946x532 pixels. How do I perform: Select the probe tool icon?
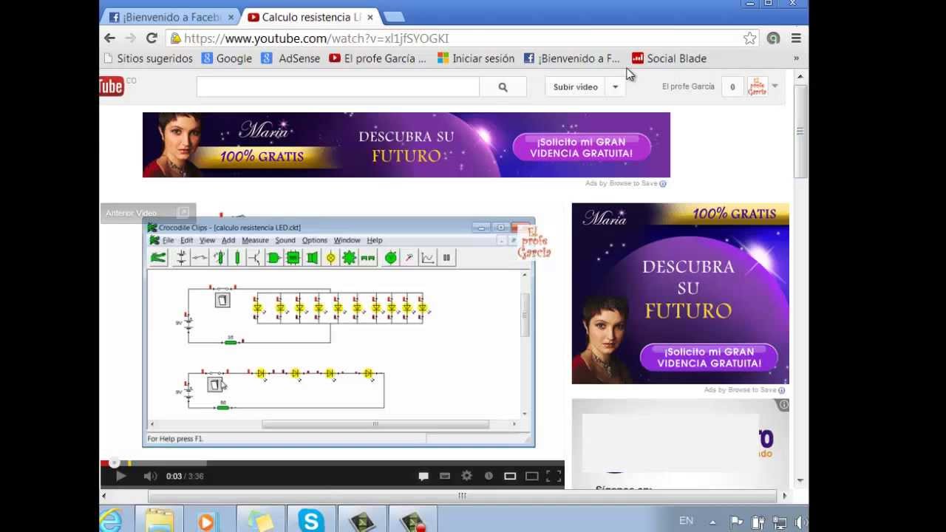coord(409,257)
